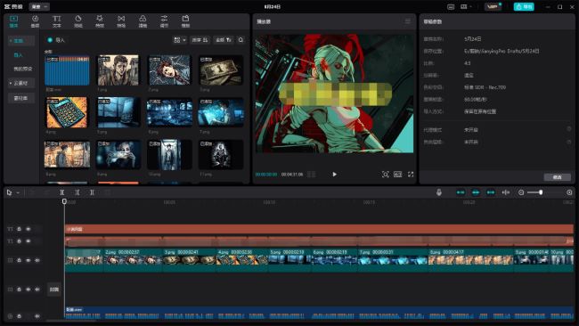Click the timeline zoom slider handle

click(x=541, y=192)
